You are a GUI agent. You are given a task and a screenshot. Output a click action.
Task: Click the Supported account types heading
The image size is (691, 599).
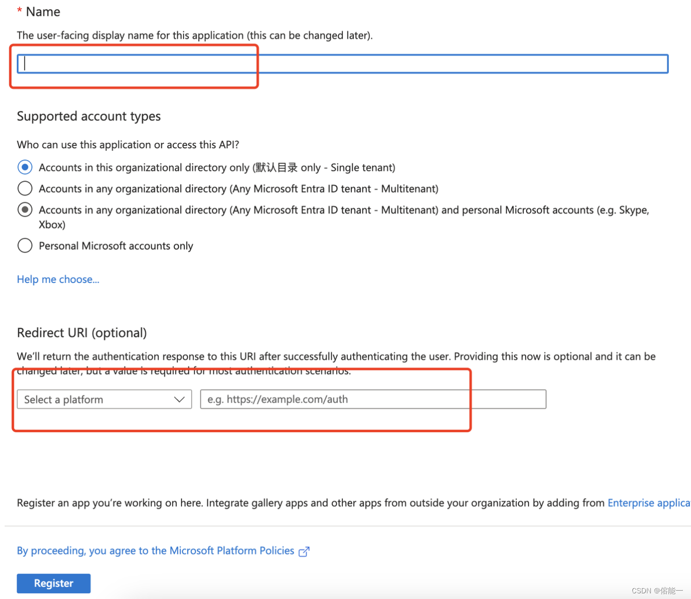[89, 116]
